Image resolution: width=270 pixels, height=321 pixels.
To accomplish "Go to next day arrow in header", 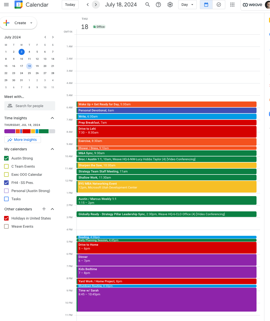I will coord(96,5).
